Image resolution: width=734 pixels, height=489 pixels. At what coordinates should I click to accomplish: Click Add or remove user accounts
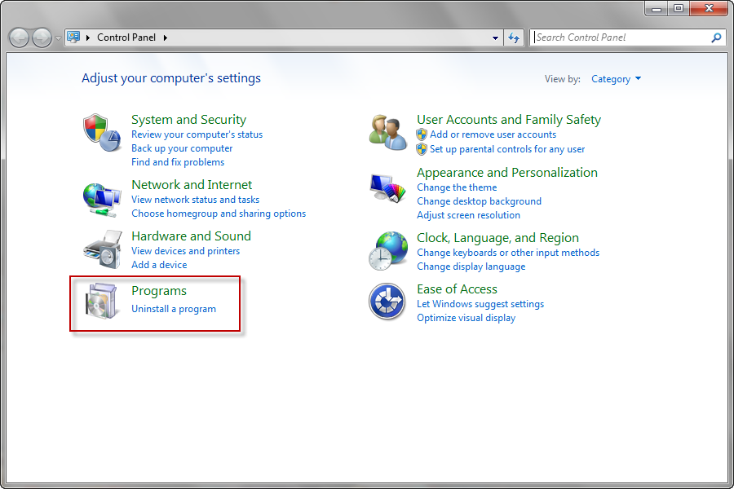[493, 134]
